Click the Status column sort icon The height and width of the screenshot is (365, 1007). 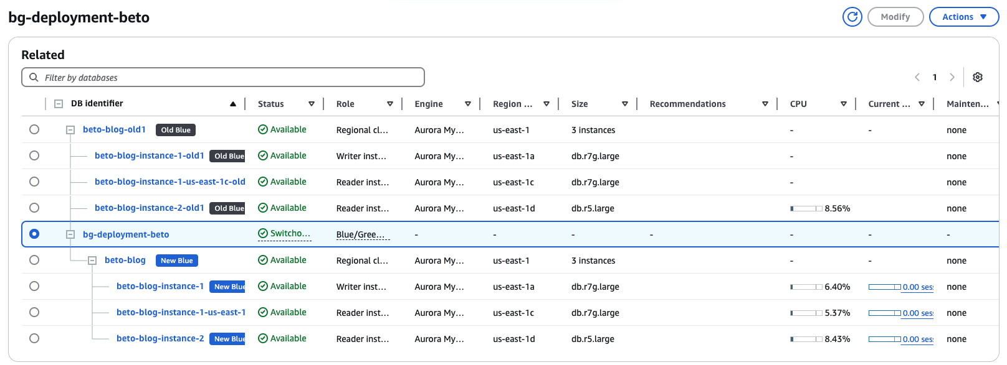pyautogui.click(x=312, y=104)
